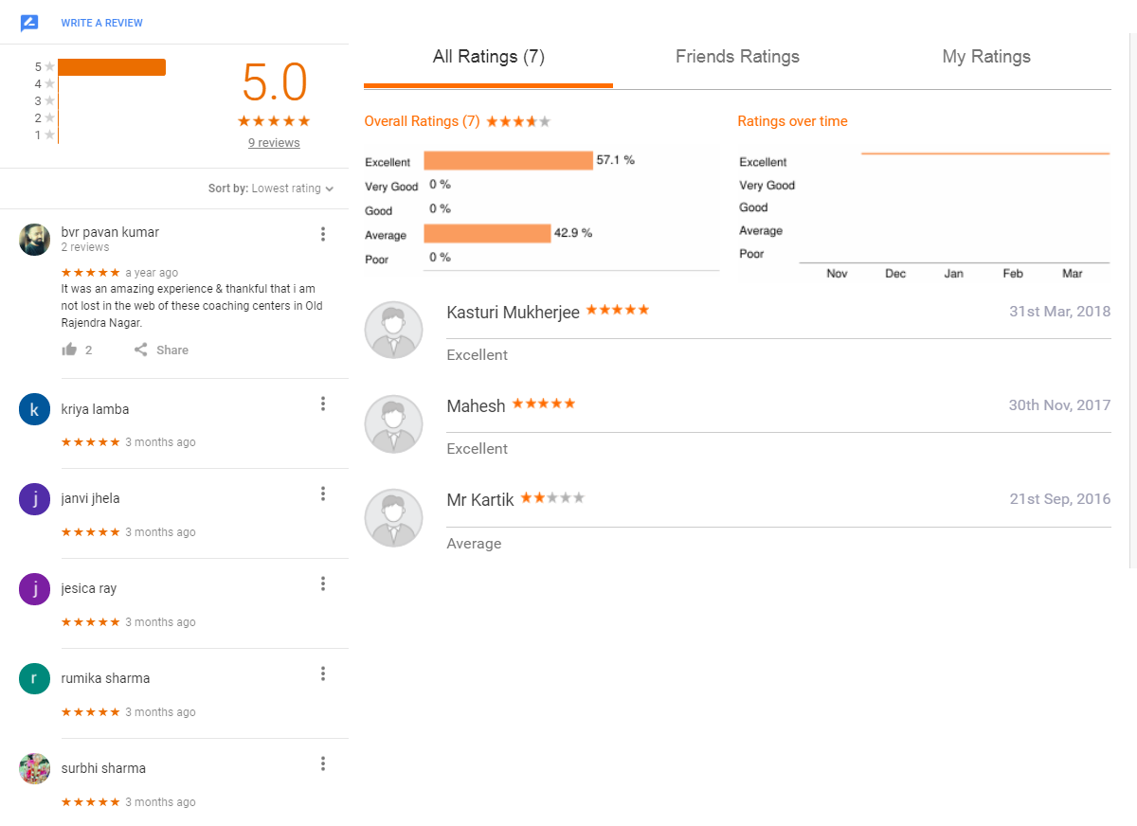Select the All Ratings (7) tab

[x=489, y=57]
